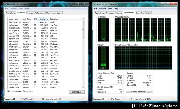Select explorer.exe process row

coord(34,39)
